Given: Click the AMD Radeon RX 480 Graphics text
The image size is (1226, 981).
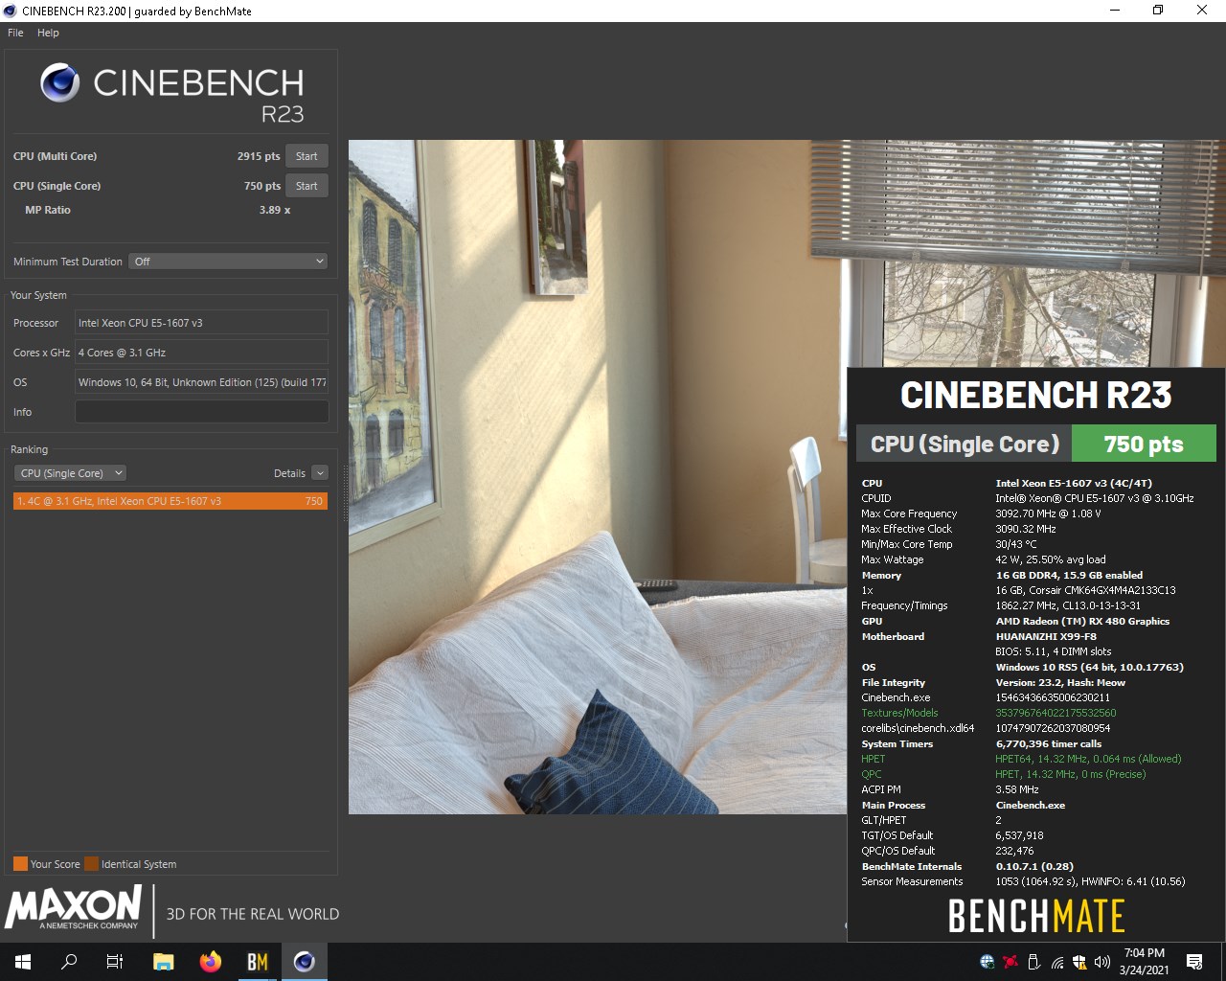Looking at the screenshot, I should pyautogui.click(x=1082, y=621).
